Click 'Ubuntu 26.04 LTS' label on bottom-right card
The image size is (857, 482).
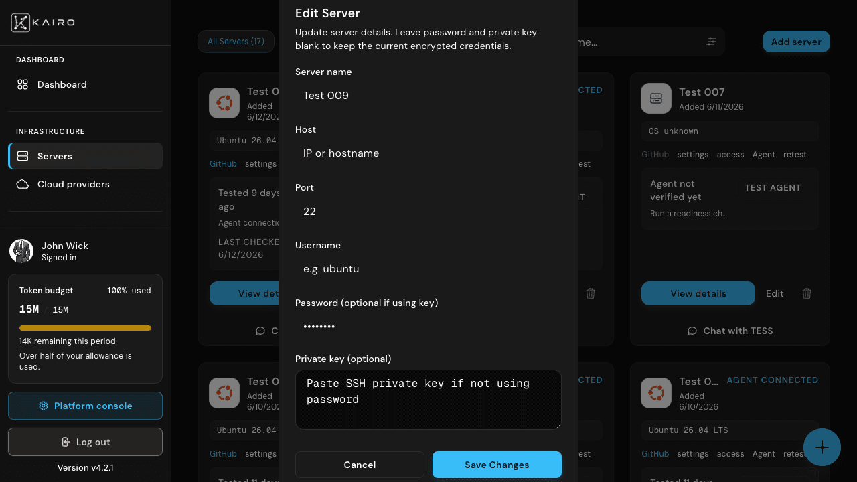[x=688, y=430]
